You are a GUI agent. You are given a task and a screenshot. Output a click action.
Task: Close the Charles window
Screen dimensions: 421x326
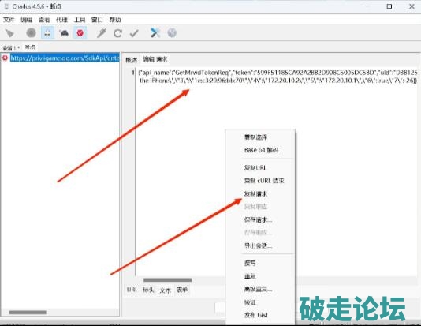pyautogui.click(x=412, y=6)
